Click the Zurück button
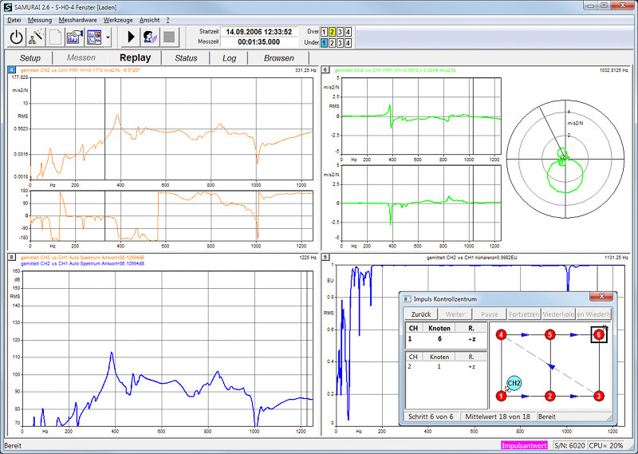638x454 pixels. pos(420,314)
